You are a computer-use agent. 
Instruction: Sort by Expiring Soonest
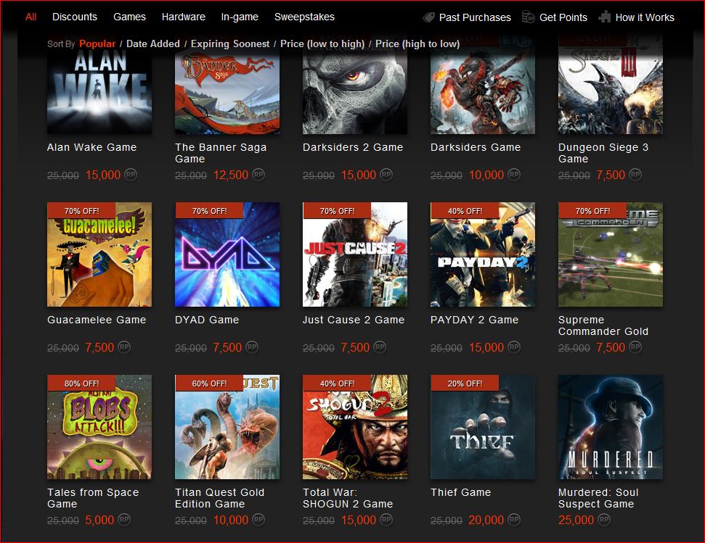coord(230,43)
